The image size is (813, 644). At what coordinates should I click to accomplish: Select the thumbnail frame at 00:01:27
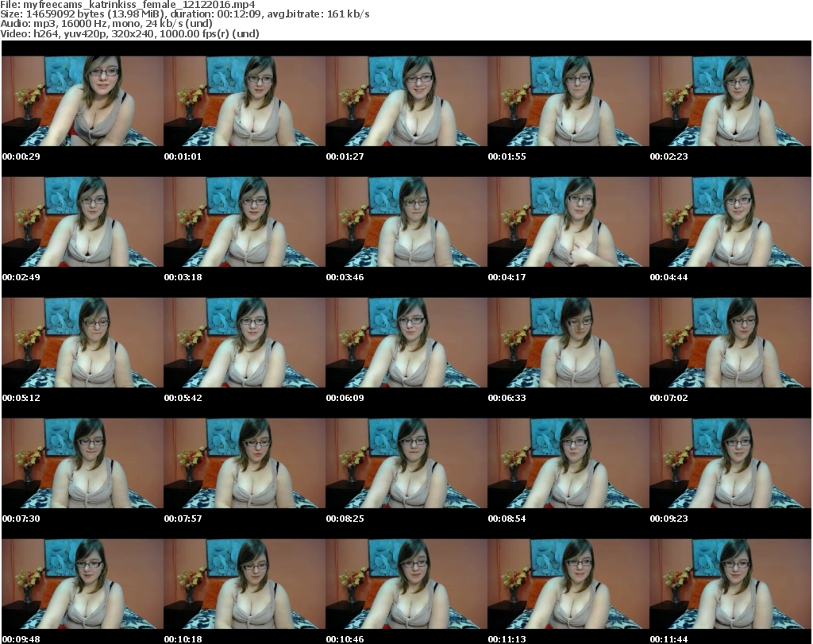pyautogui.click(x=406, y=101)
